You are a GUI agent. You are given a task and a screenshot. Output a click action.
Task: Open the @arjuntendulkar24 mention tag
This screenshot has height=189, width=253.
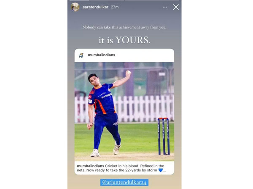[x=124, y=182]
